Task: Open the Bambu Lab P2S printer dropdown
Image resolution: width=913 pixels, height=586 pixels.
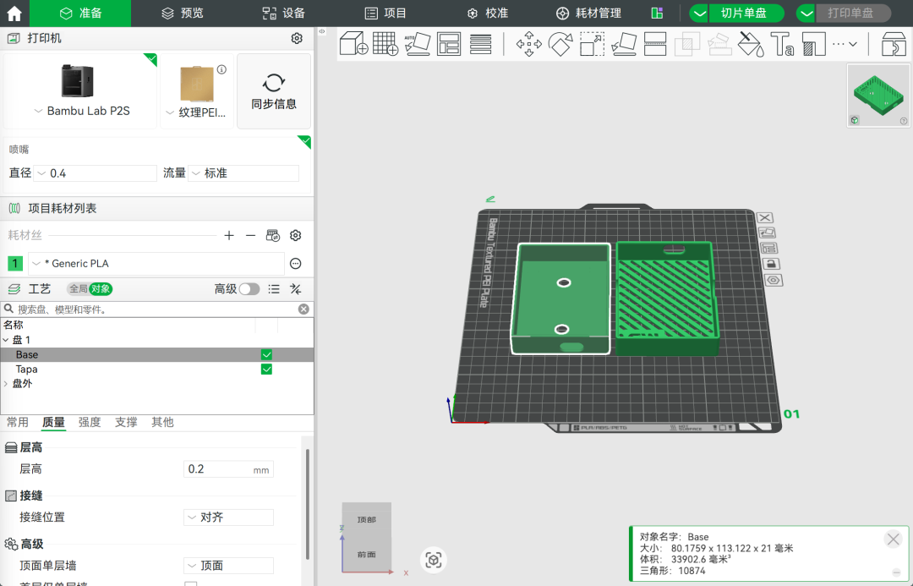Action: [81, 111]
